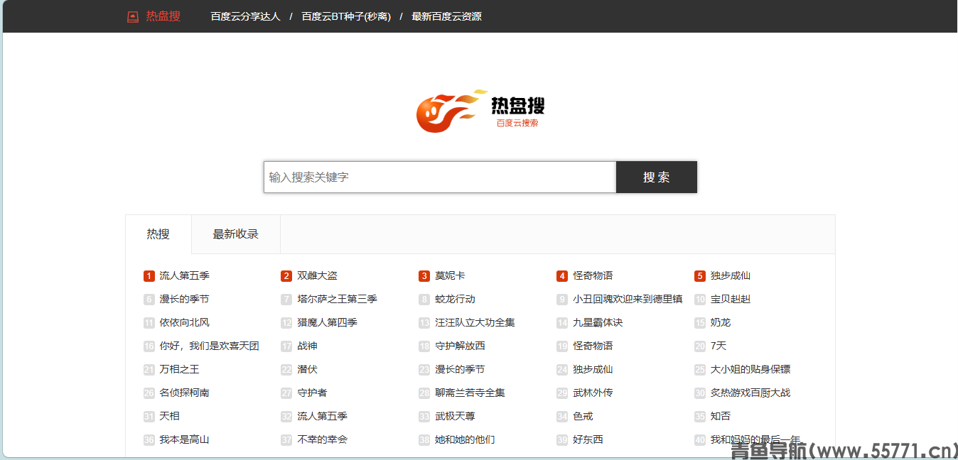Open 大小姐的贴身保镖 link
The width and height of the screenshot is (958, 460).
[750, 369]
